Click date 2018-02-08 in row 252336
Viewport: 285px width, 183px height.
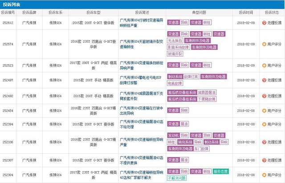tap(246, 142)
